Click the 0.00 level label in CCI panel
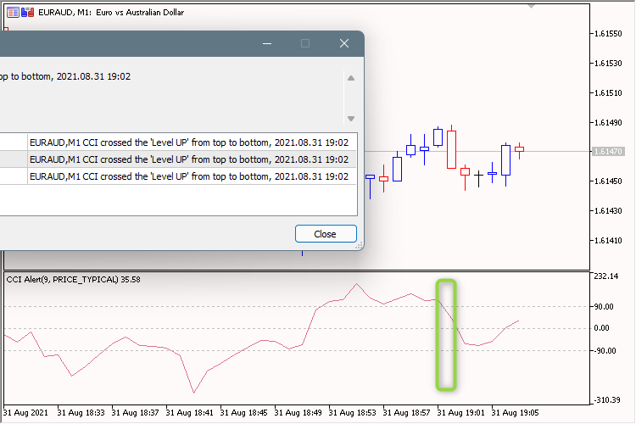Image resolution: width=636 pixels, height=424 pixels. 601,328
